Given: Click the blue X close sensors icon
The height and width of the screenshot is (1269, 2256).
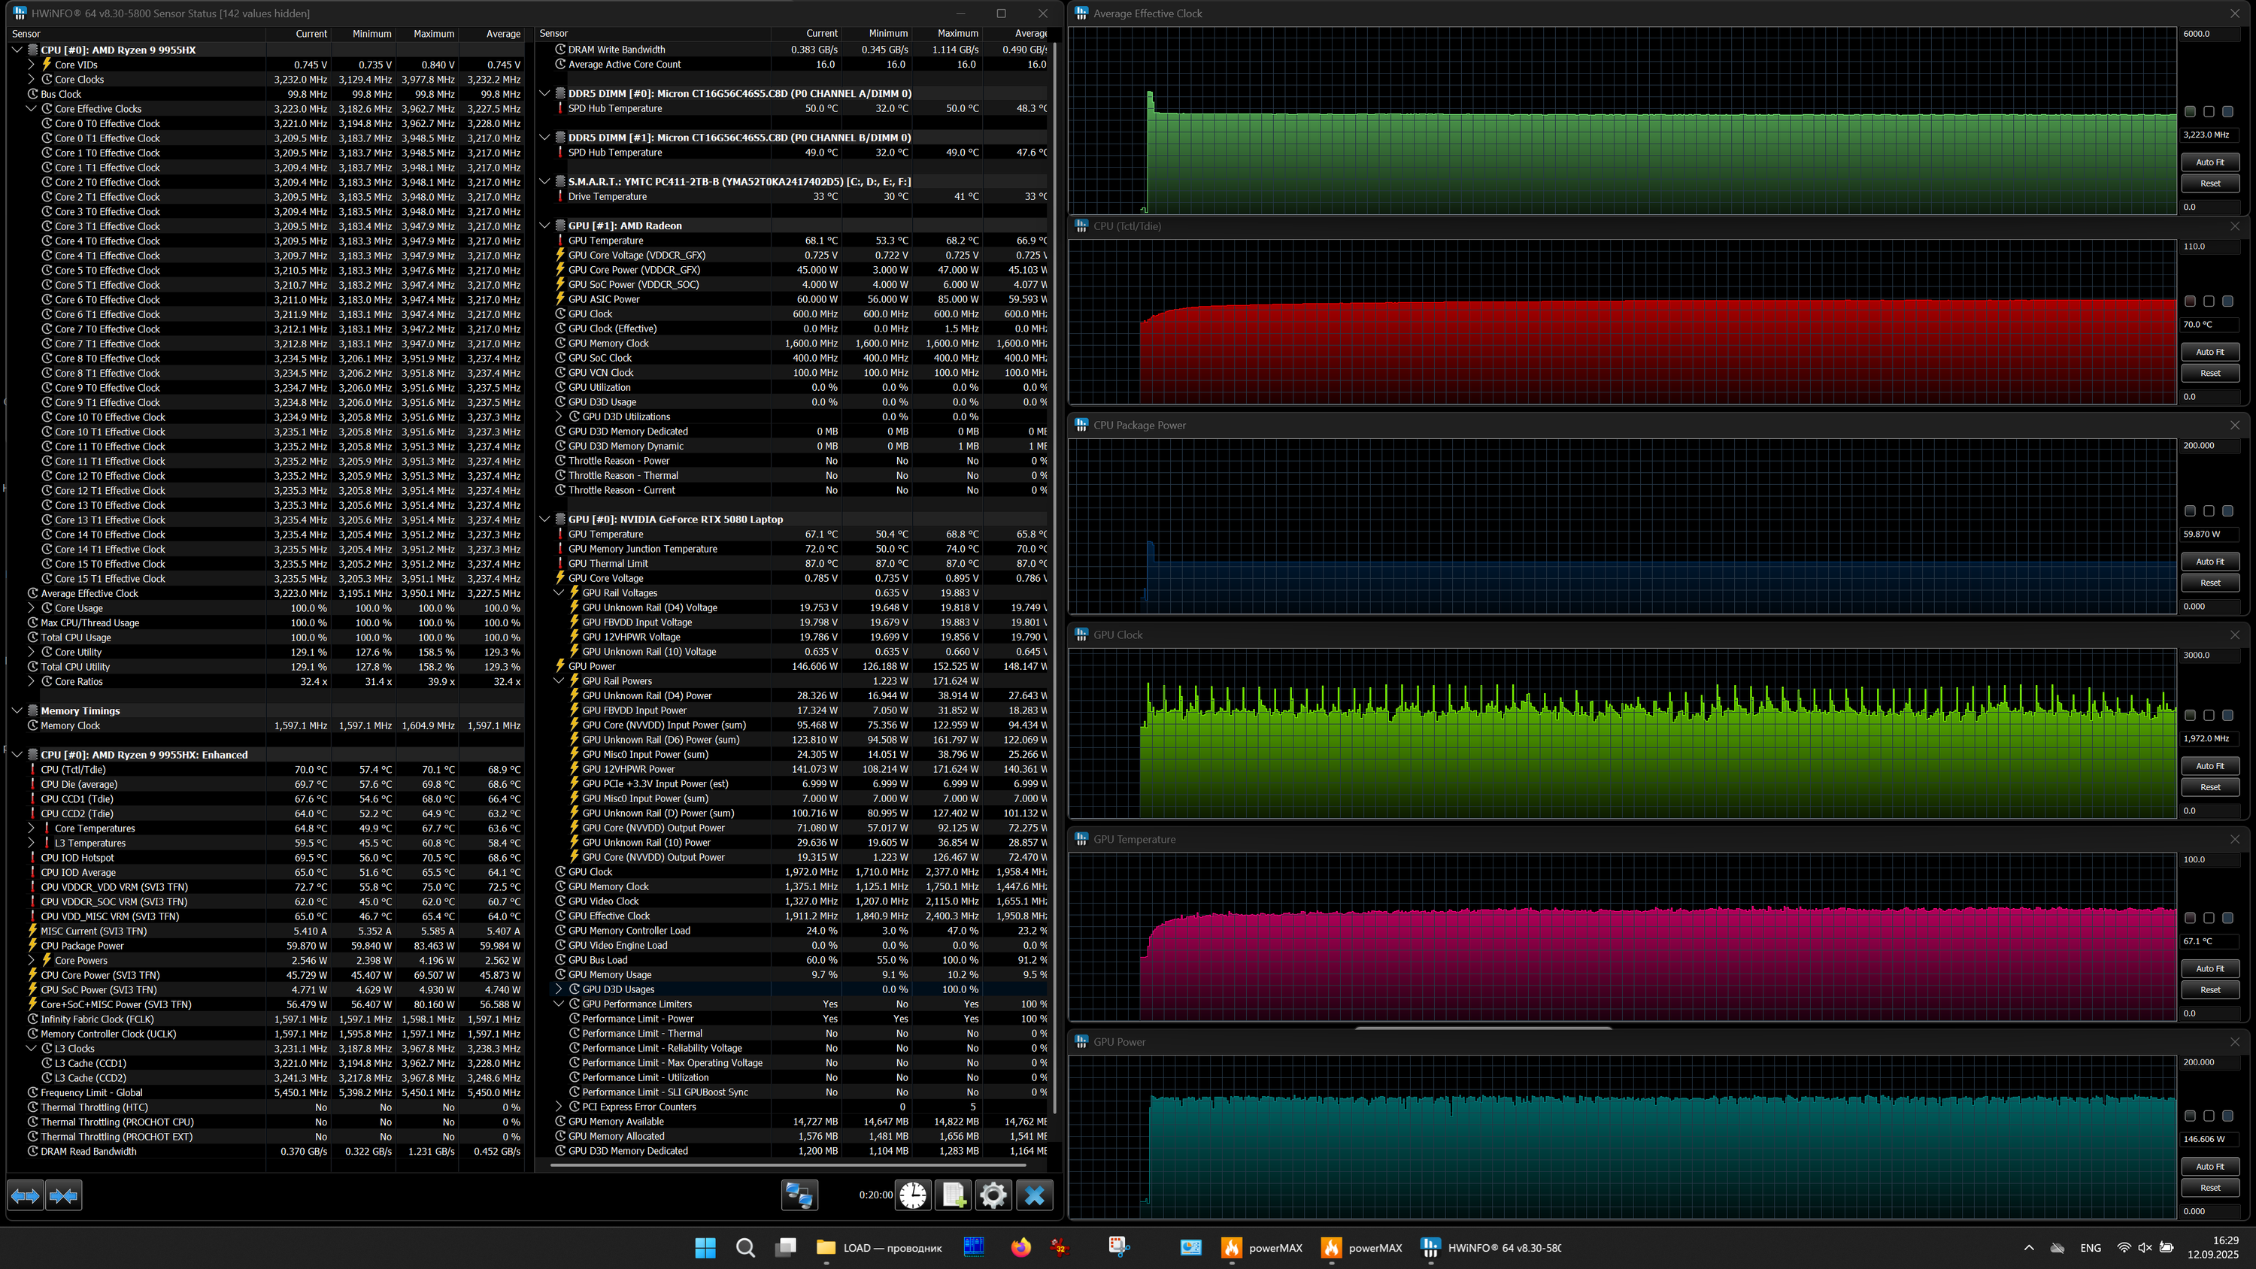Looking at the screenshot, I should point(1034,1195).
